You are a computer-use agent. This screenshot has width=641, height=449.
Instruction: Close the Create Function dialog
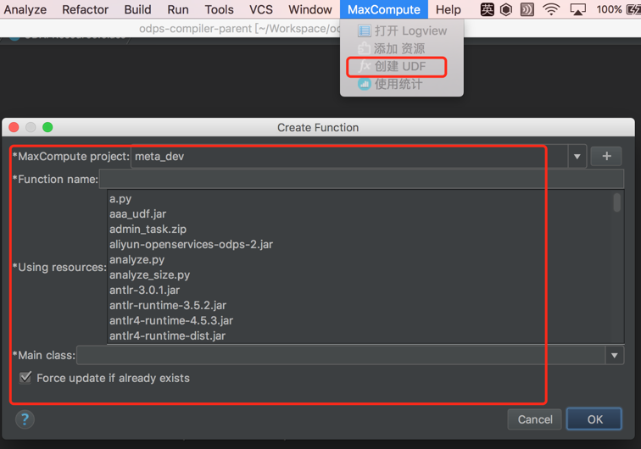click(14, 127)
